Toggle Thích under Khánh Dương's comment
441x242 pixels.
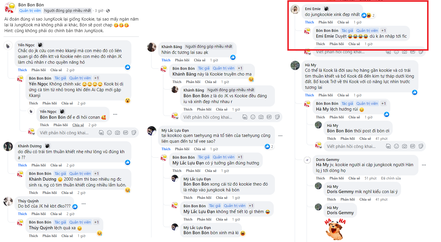pyautogui.click(x=22, y=165)
